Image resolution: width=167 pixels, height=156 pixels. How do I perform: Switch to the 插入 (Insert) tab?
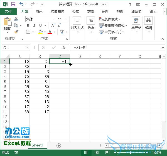click(40, 11)
